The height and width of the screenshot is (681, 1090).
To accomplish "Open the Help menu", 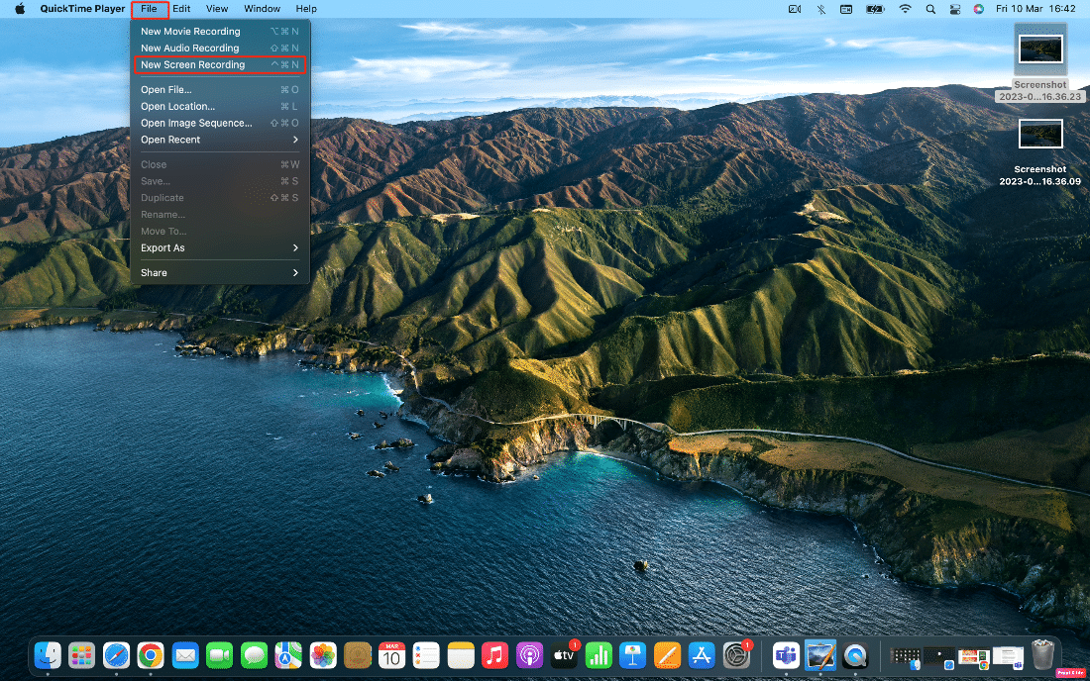I will point(306,9).
